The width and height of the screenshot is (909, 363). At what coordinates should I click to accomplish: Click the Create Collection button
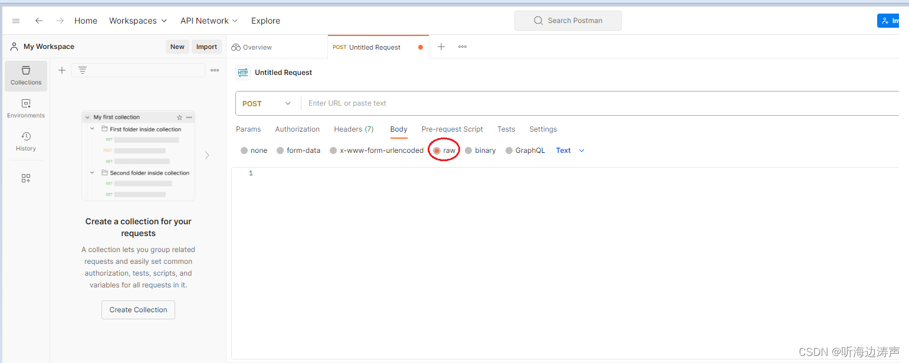137,309
